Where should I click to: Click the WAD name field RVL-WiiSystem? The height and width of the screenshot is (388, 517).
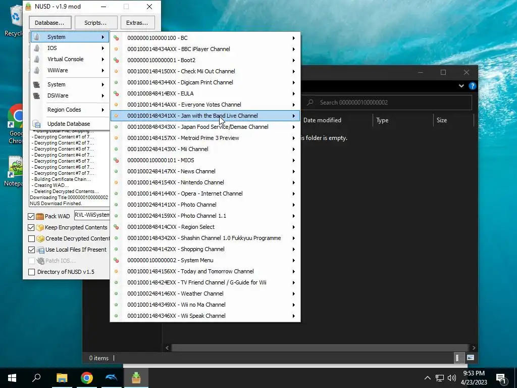(92, 215)
